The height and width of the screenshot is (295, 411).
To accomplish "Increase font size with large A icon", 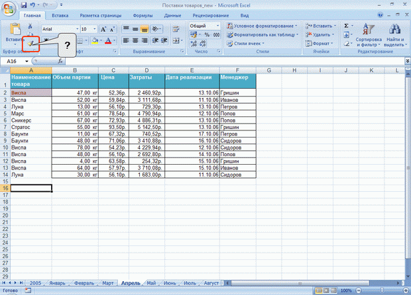I will point(103,29).
